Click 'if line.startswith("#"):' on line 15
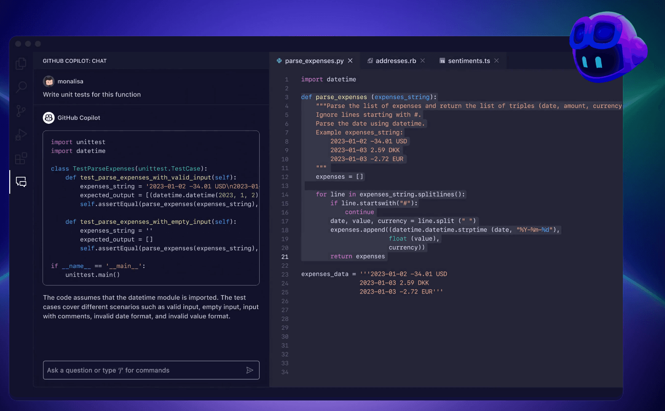Viewport: 665px width, 411px height. coord(374,203)
